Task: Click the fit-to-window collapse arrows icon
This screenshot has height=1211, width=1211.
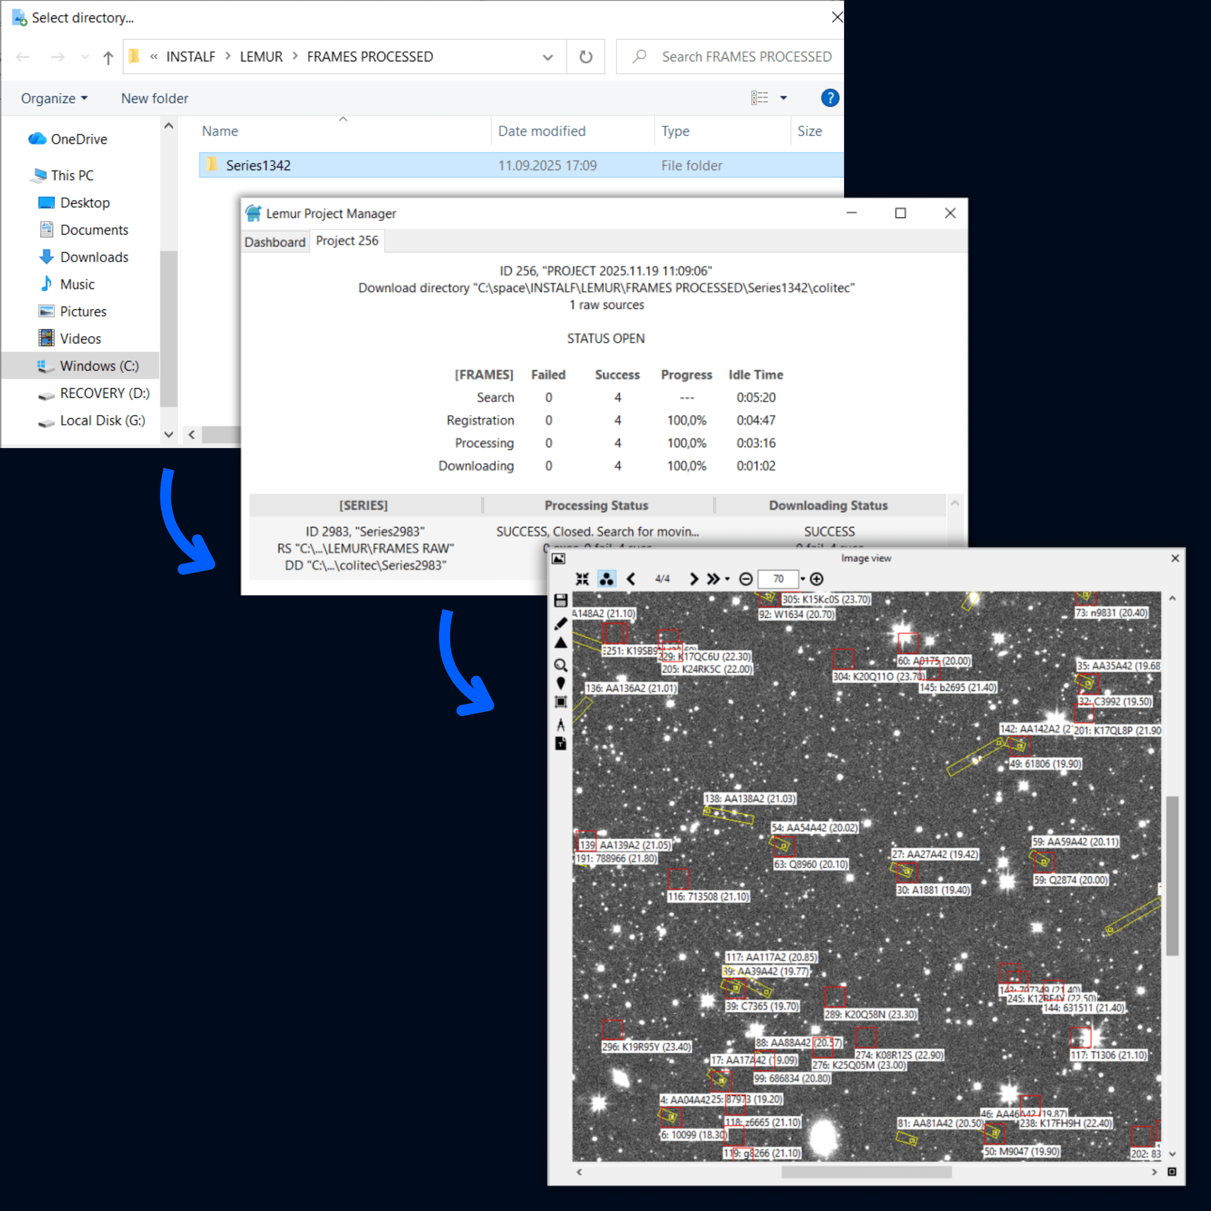Action: tap(582, 579)
